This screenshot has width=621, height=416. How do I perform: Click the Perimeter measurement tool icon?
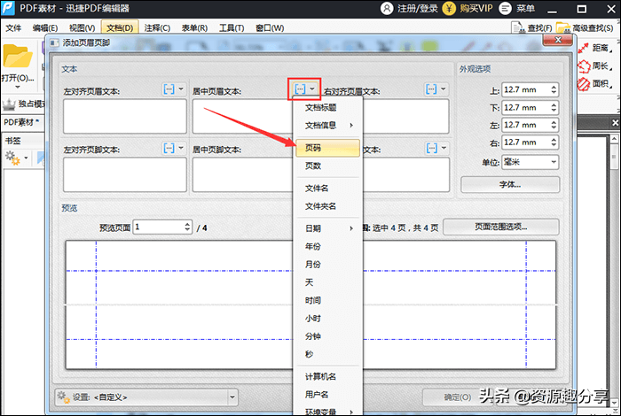coord(584,66)
